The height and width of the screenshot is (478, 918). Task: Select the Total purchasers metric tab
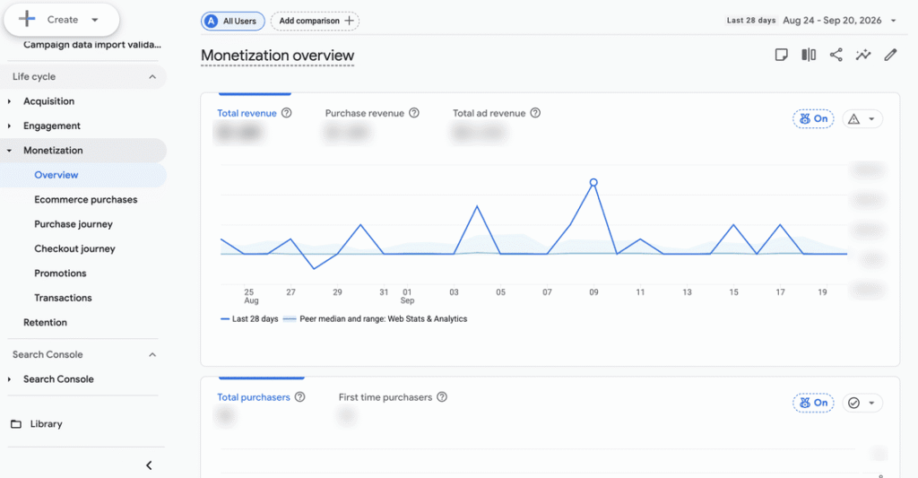coord(254,397)
